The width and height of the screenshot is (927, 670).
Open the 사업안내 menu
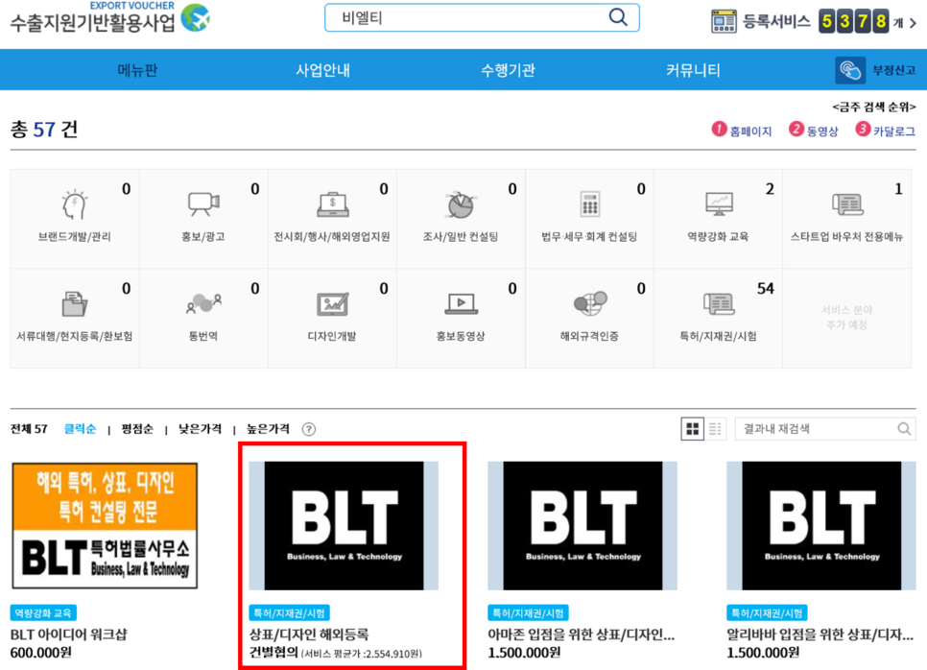point(322,70)
